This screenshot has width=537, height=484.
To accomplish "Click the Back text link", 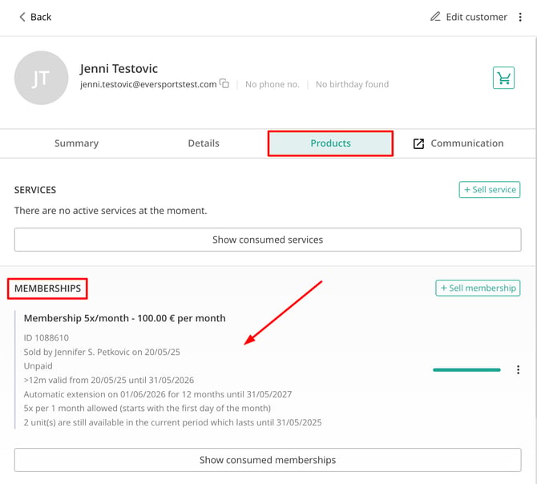I will tap(41, 17).
